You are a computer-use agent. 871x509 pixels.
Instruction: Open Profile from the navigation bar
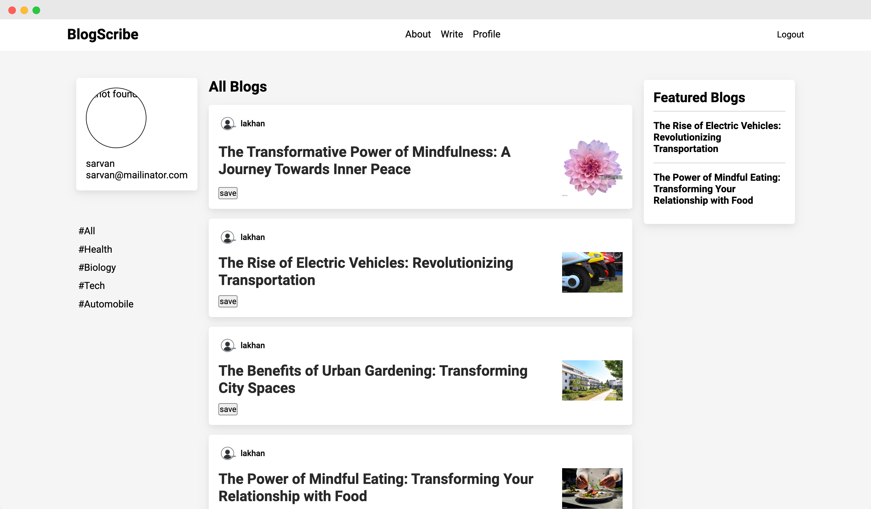coord(486,34)
